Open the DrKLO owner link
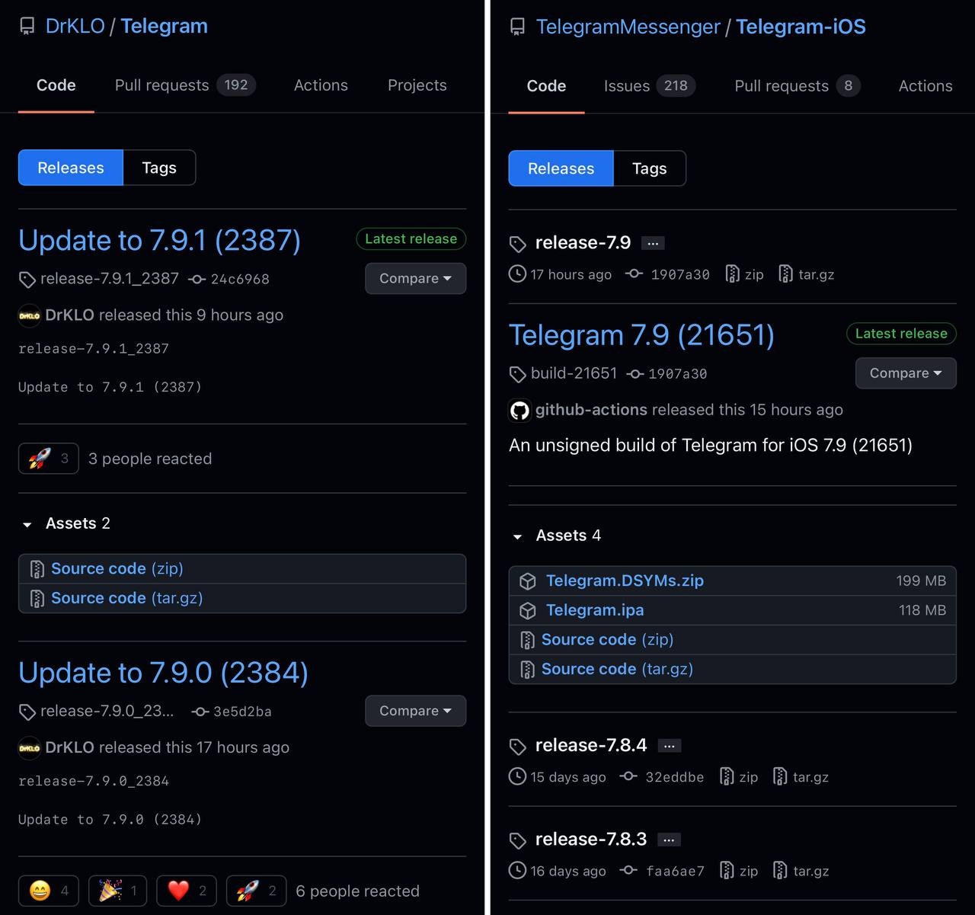 (75, 26)
